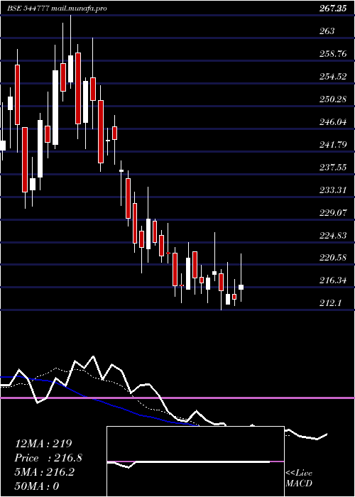This screenshot has height=497, width=355.
Task: Click the 229.07 price axis label
Action: click(x=333, y=212)
